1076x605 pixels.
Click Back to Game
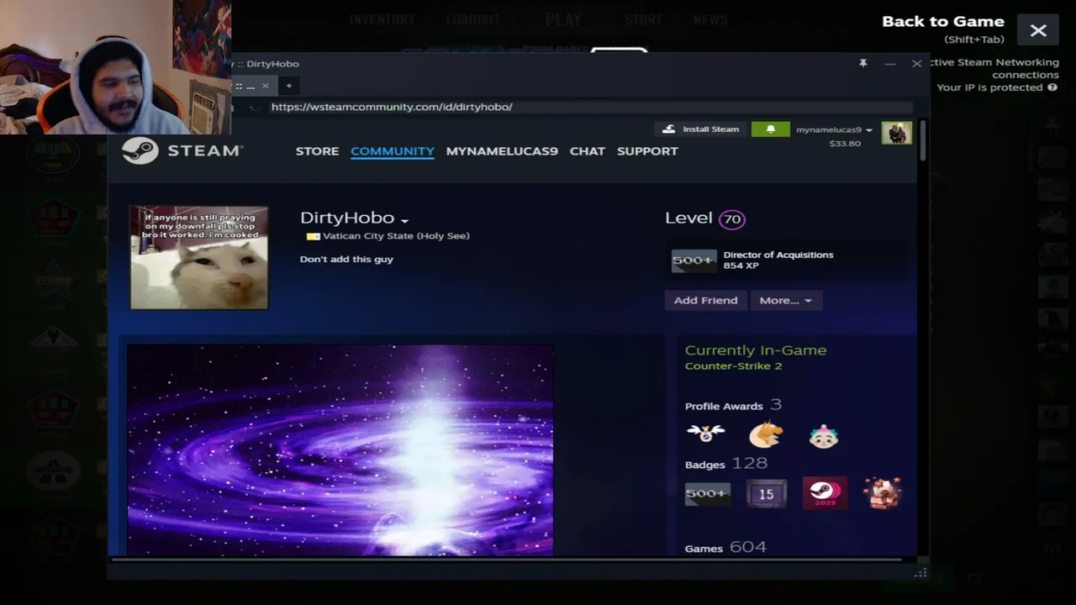943,22
